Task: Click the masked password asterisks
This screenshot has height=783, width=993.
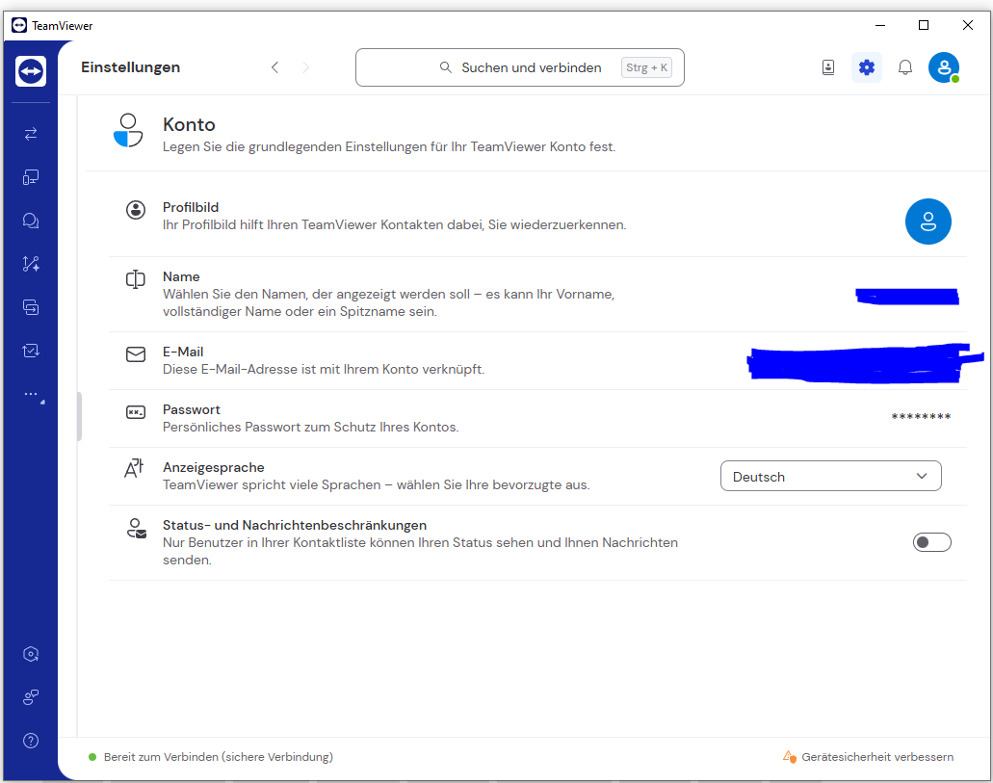Action: point(921,417)
